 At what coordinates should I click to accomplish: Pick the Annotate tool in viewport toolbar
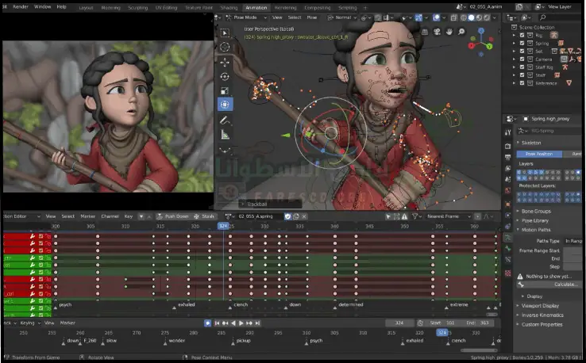[225, 120]
